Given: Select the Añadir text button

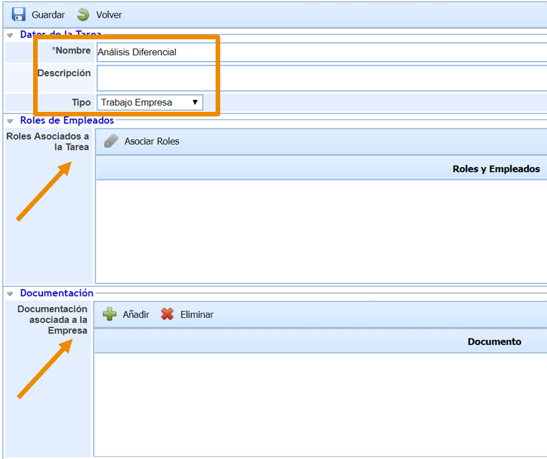Looking at the screenshot, I should pos(136,314).
